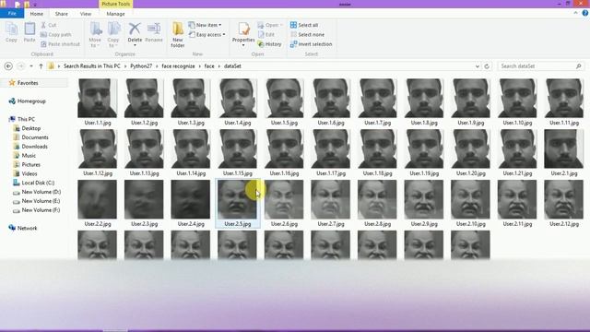The width and height of the screenshot is (590, 332).
Task: Create a New folder
Action: coord(178,35)
